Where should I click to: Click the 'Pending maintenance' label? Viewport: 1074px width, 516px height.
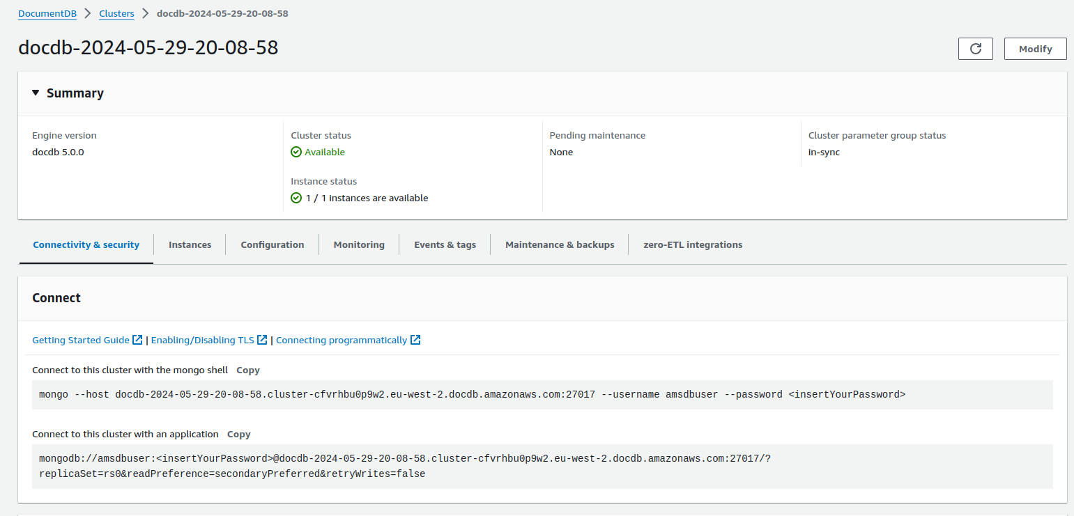[x=597, y=135]
